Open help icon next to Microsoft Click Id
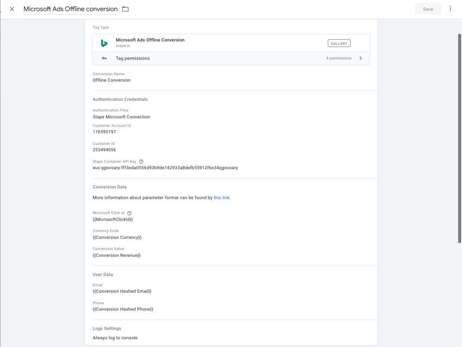 [129, 213]
